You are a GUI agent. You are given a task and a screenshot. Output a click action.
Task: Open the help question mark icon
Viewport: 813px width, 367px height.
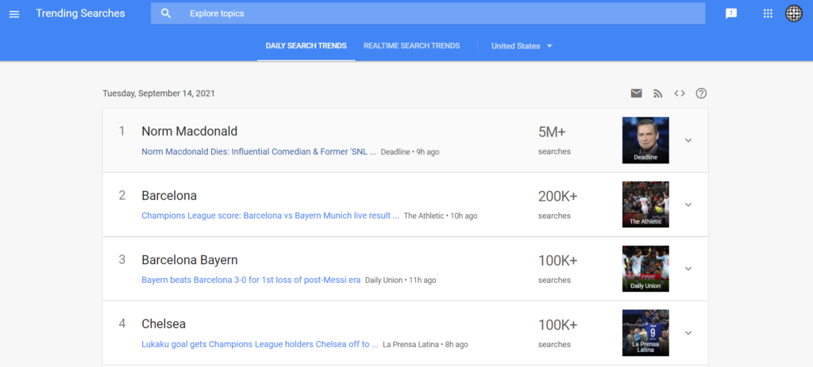[701, 94]
